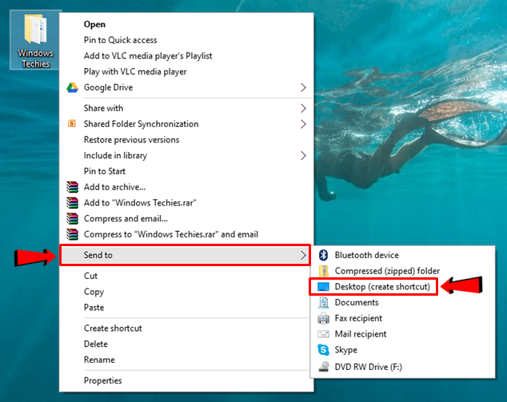This screenshot has height=402, width=507.
Task: Click the Windows Techies folder icon
Action: pos(35,31)
